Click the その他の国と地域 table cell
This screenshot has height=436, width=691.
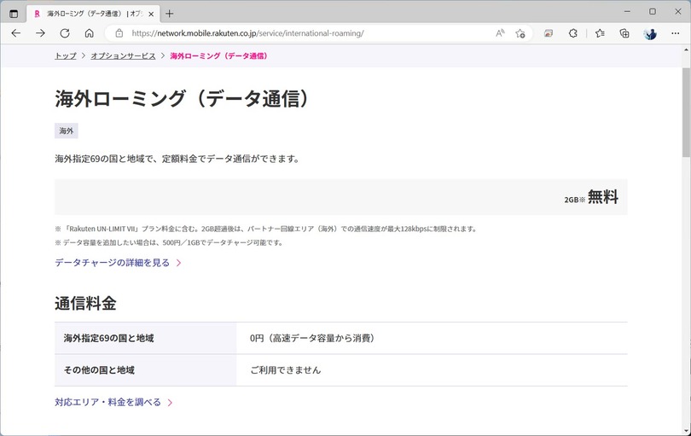pyautogui.click(x=145, y=369)
